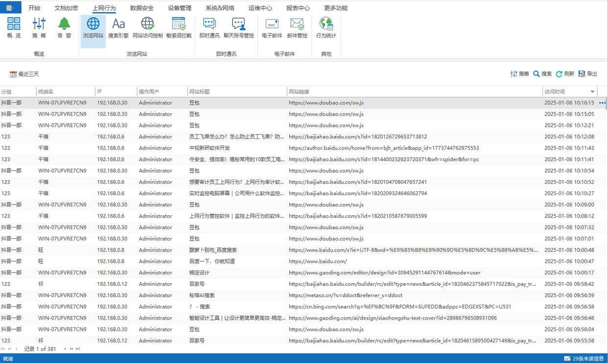This screenshot has width=608, height=363.
Task: Select the 搜索引擎 ribbon icon
Action: (x=118, y=28)
